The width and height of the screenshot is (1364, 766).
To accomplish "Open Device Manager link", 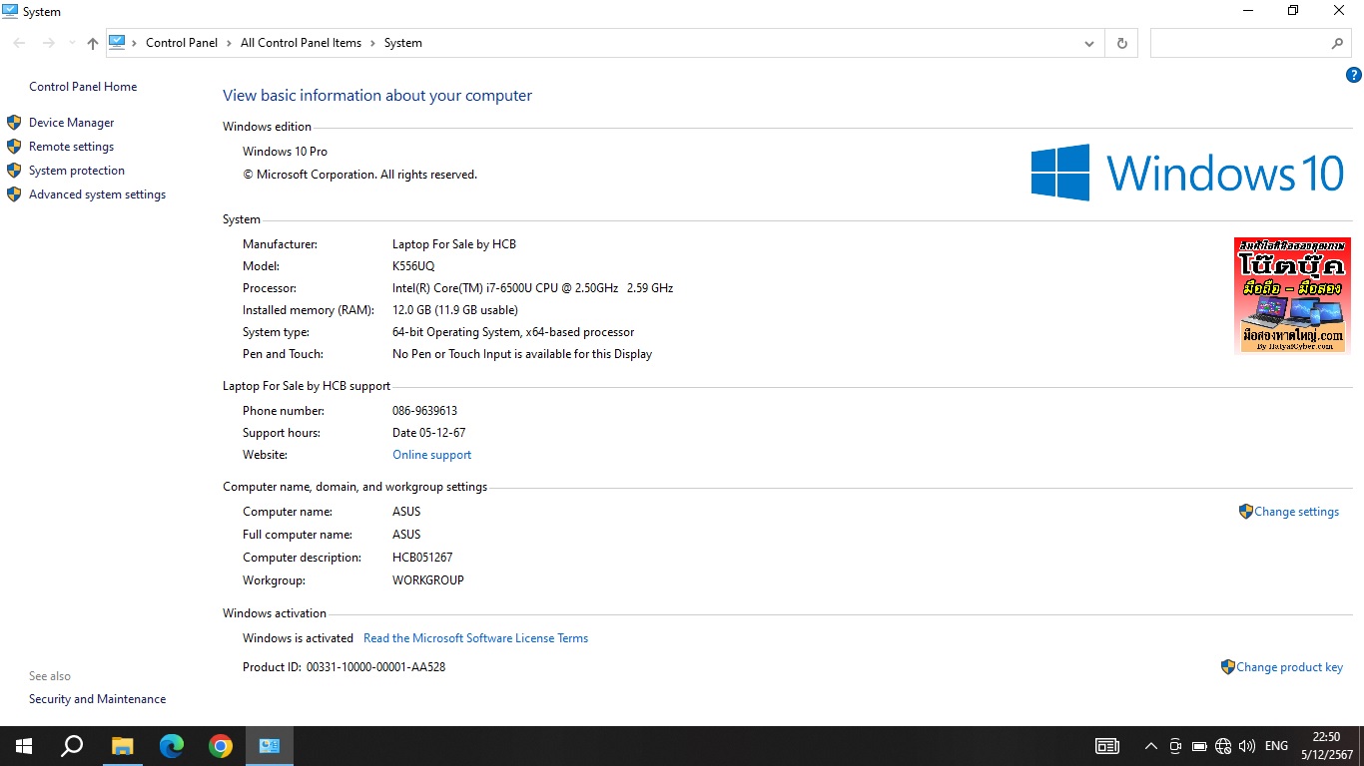I will (71, 123).
